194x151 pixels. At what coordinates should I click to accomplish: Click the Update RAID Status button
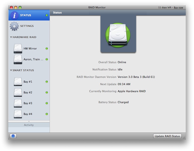point(167,136)
